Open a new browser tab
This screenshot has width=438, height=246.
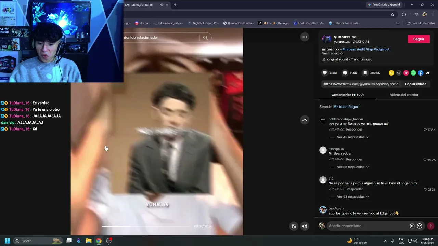(x=175, y=5)
